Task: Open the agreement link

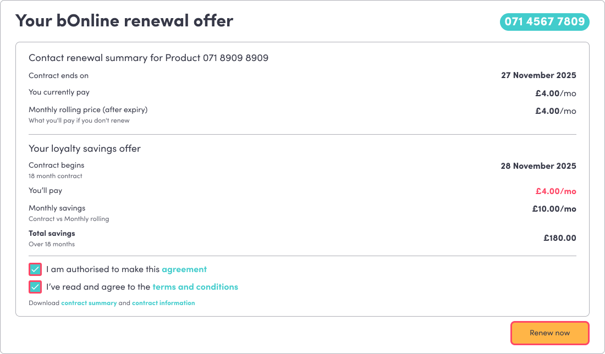Action: [184, 270]
